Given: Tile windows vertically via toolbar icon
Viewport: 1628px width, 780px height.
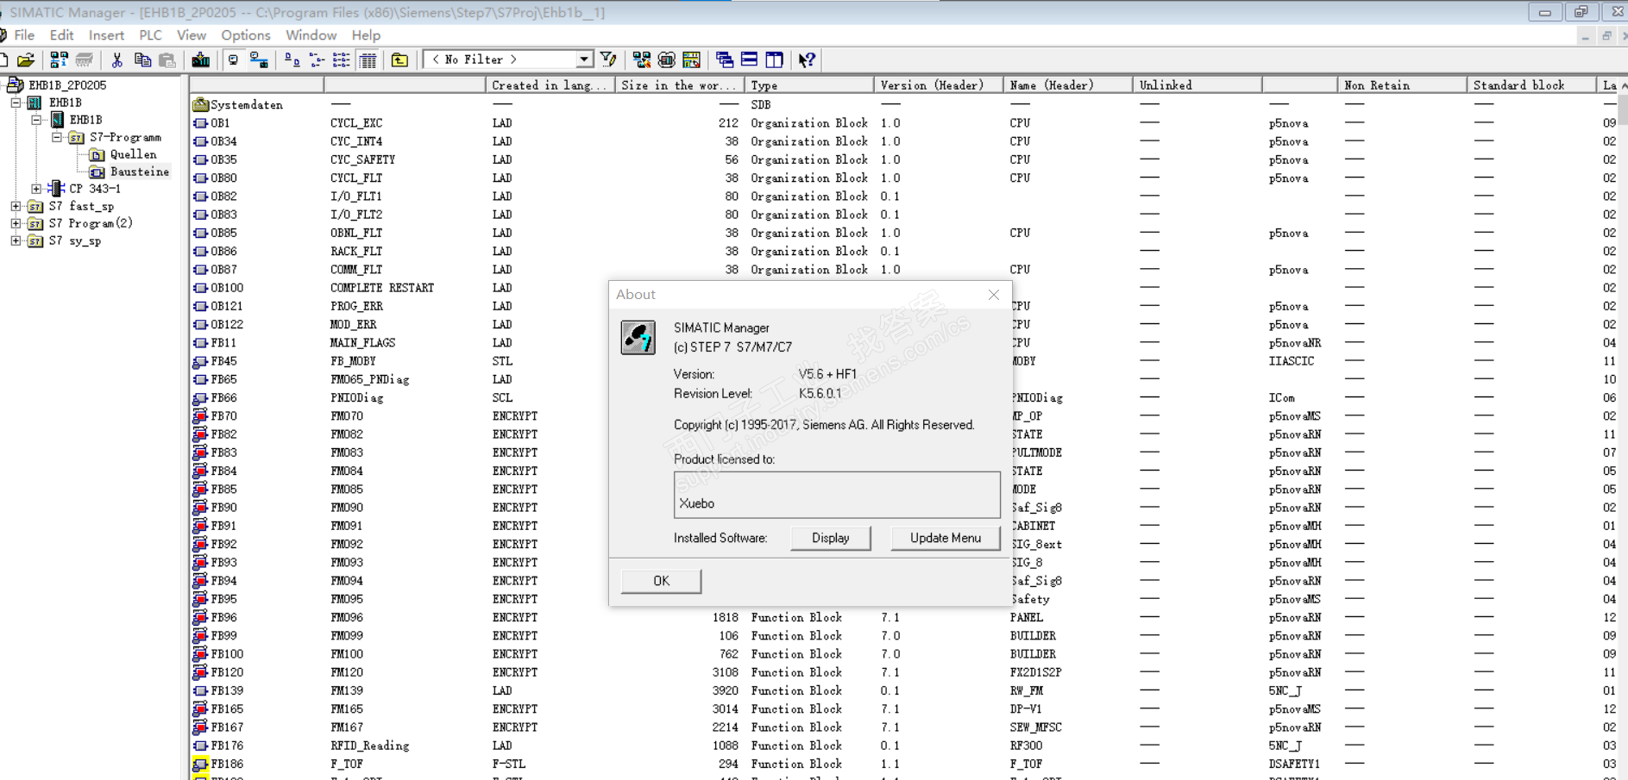Looking at the screenshot, I should point(775,59).
